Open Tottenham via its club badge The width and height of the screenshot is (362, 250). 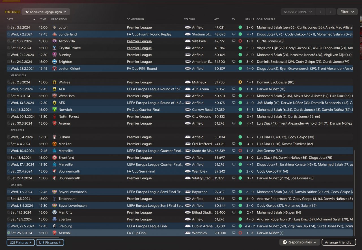click(x=55, y=199)
